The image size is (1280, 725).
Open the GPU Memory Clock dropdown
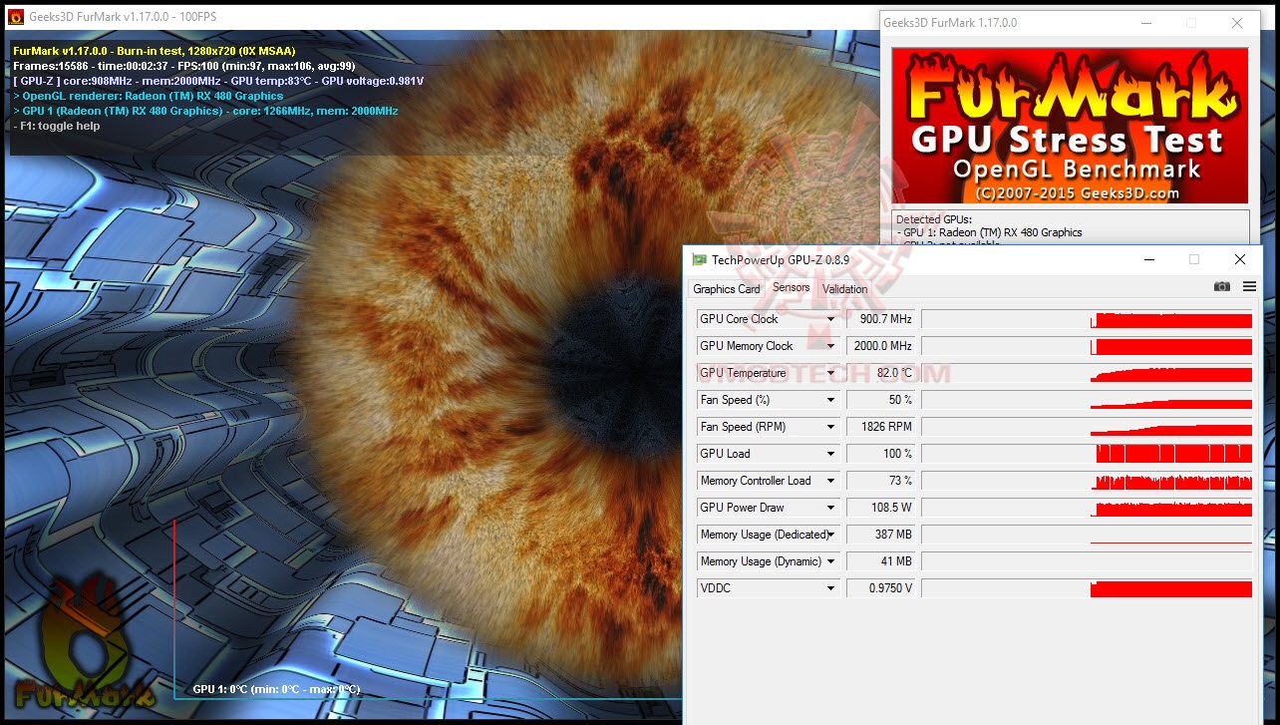point(830,346)
